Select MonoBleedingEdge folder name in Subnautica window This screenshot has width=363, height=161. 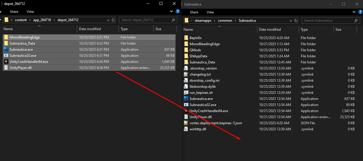pos(204,44)
